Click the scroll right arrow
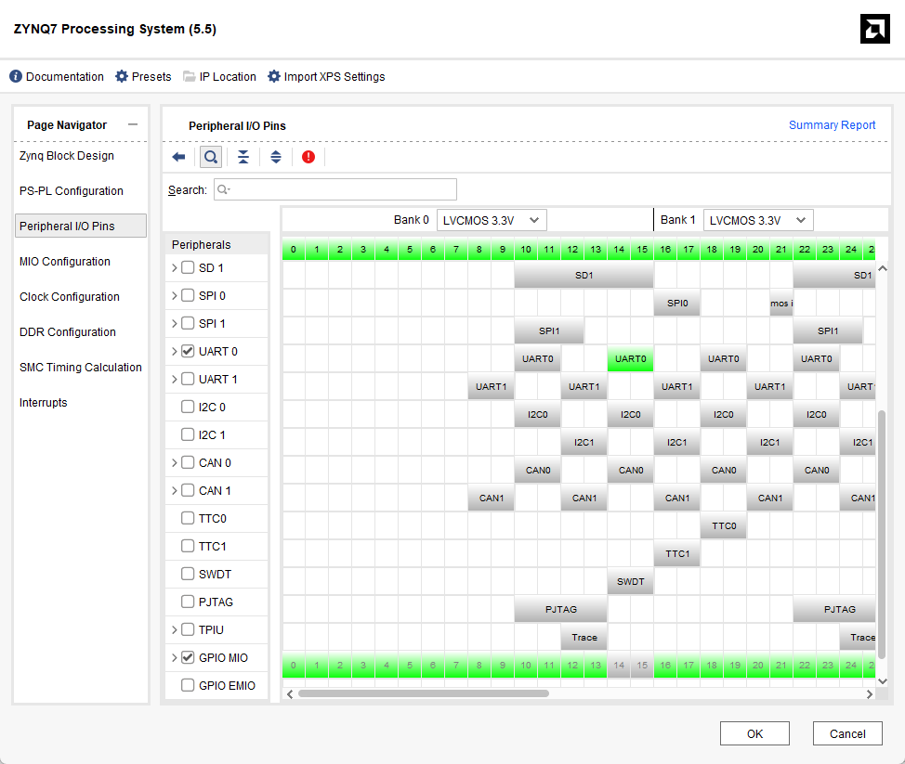 click(x=869, y=694)
